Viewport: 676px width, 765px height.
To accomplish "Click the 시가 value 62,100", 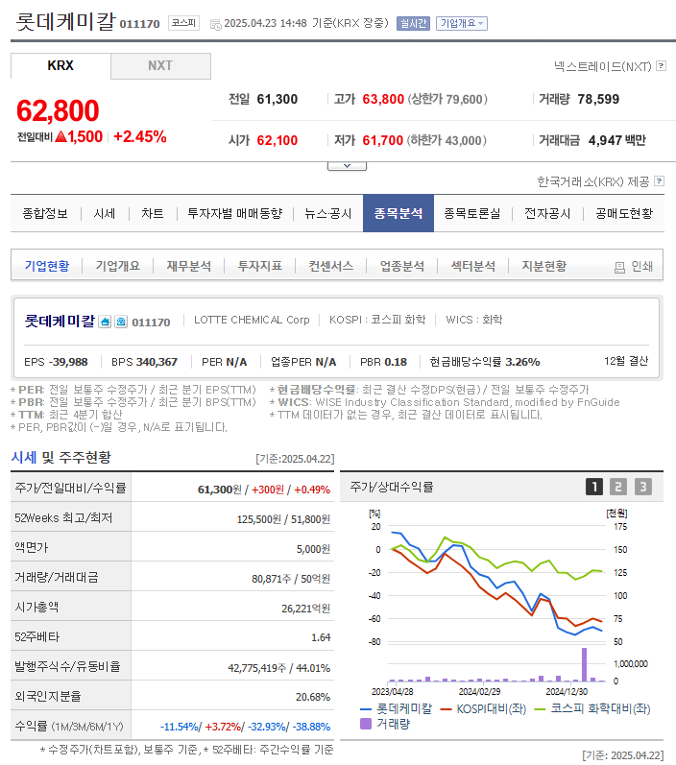I will (278, 140).
